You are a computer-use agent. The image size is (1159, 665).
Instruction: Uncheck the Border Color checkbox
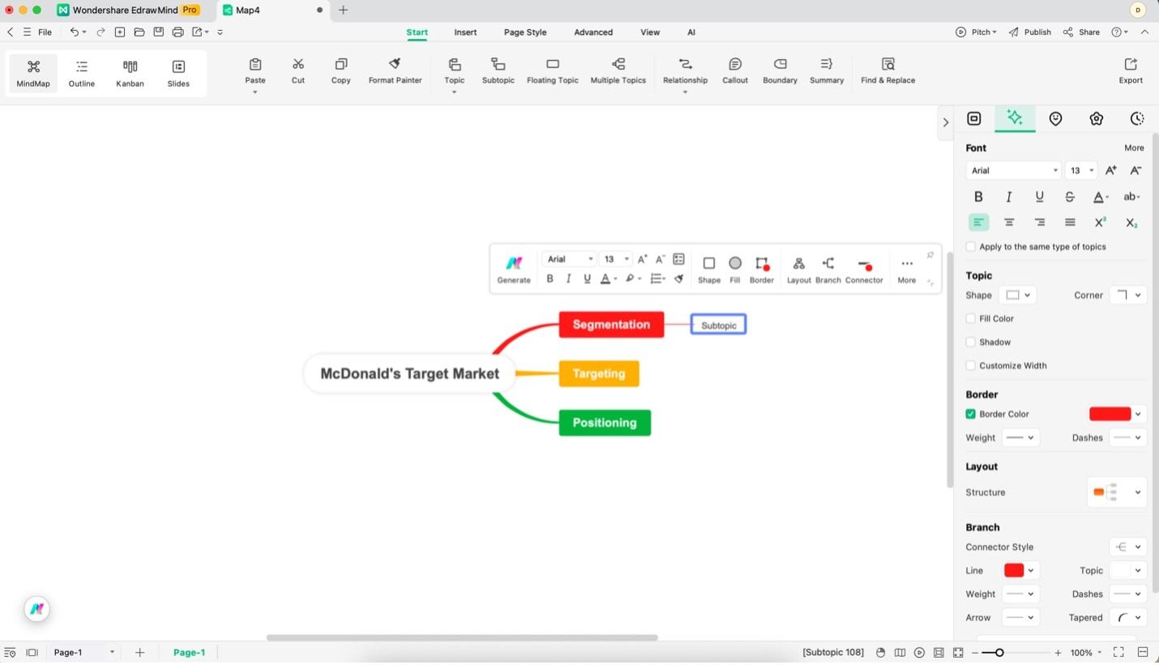pos(971,414)
